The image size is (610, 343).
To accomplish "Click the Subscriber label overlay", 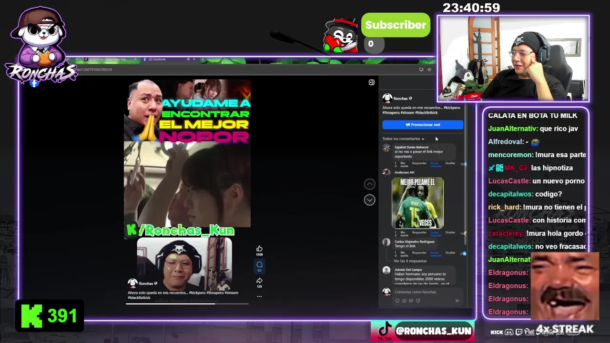I will 396,25.
